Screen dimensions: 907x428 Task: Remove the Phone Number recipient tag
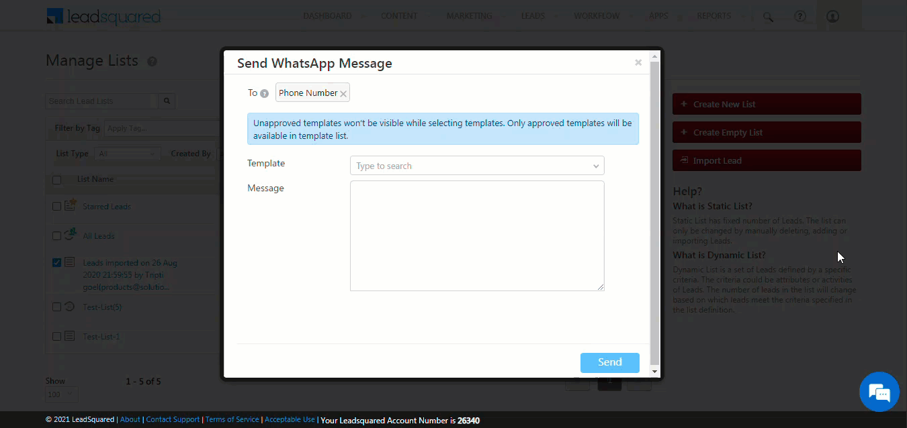click(x=343, y=94)
